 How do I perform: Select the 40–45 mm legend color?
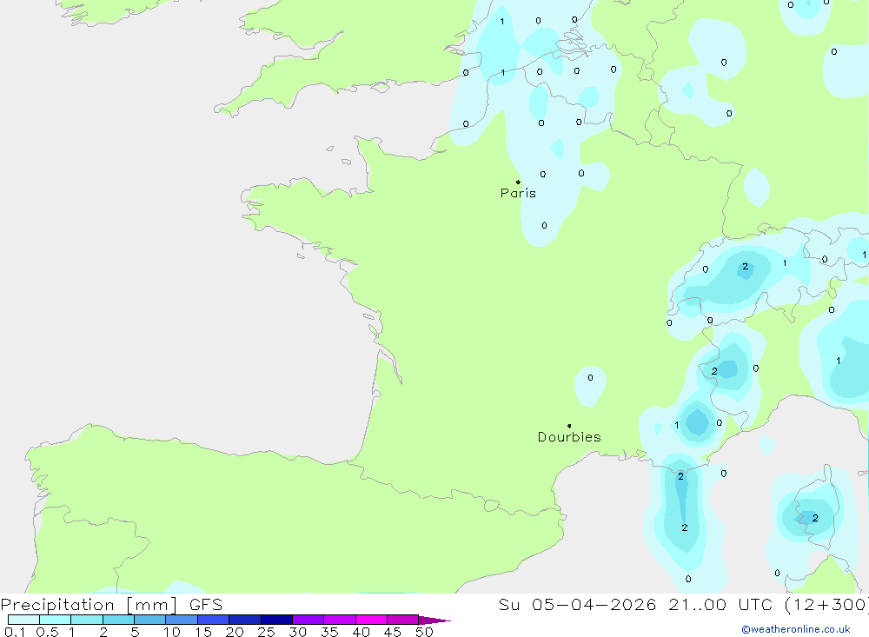[x=371, y=620]
